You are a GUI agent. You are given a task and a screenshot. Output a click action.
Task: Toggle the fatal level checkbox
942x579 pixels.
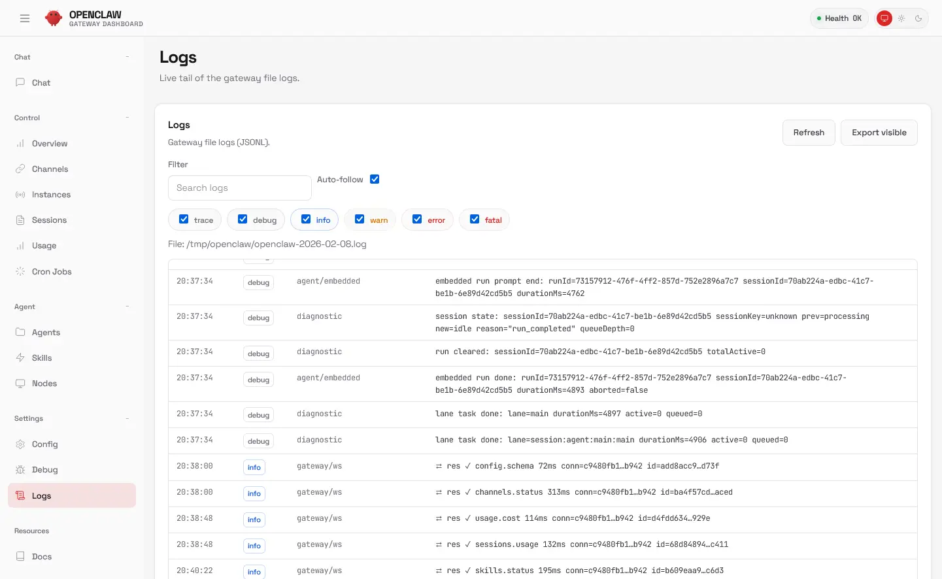point(475,220)
